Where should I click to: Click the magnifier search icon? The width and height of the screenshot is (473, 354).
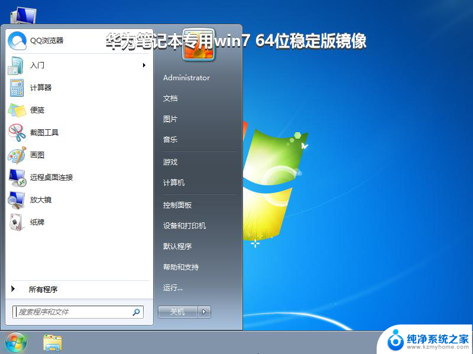tap(136, 312)
